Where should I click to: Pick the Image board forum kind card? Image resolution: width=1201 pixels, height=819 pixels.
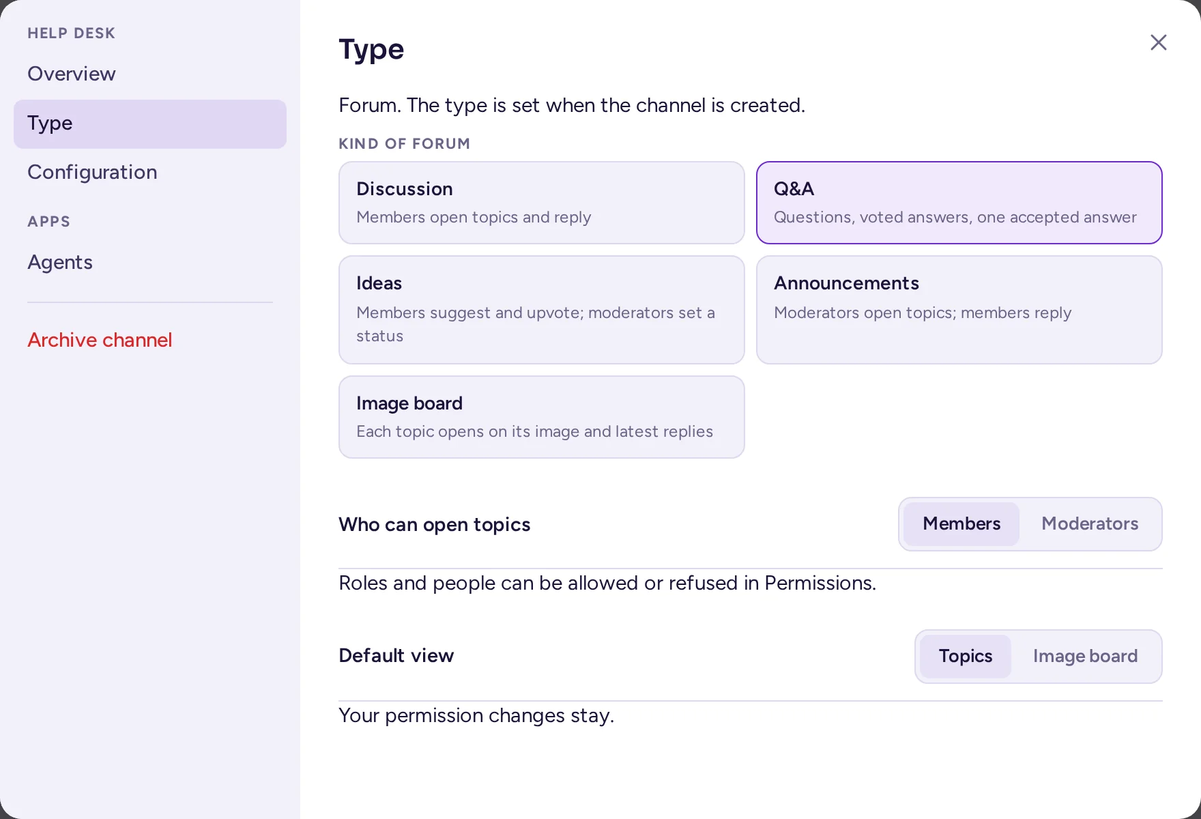[x=541, y=417]
